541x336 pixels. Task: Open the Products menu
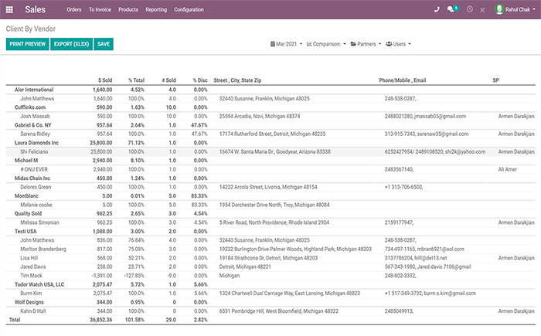[x=128, y=10]
